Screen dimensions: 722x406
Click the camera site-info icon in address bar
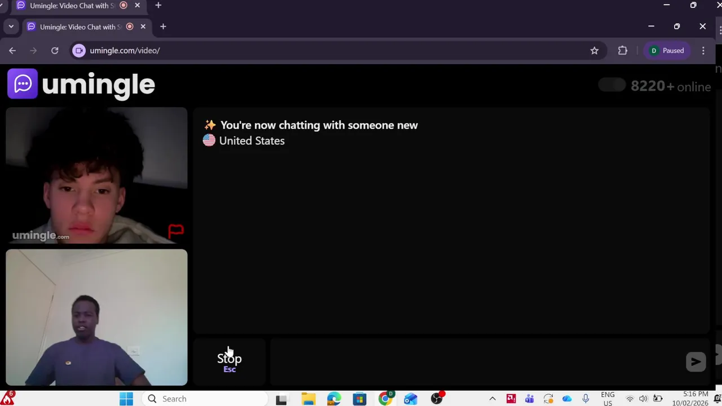tap(79, 50)
